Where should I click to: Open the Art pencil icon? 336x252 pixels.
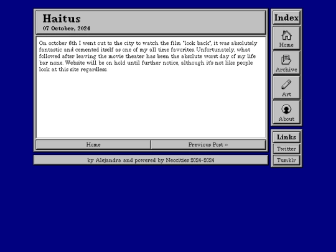click(x=286, y=85)
